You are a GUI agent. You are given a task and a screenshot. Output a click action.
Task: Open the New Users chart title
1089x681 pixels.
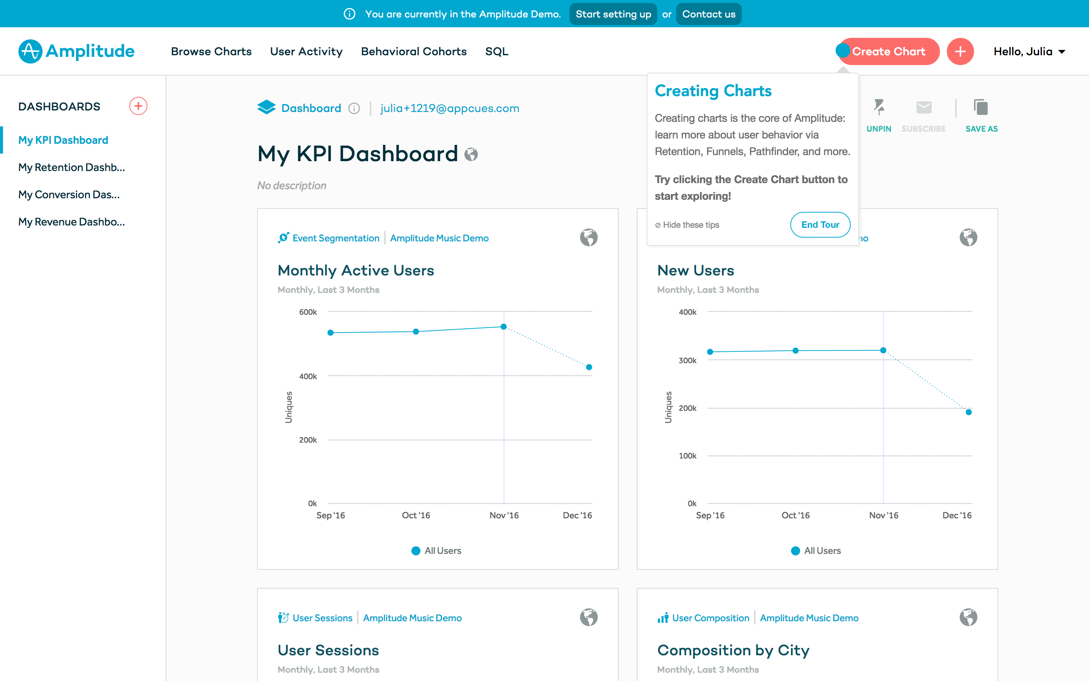pyautogui.click(x=695, y=270)
